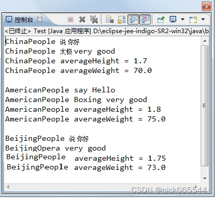Screen dimensions: 215x198
Task: Remove all terminated launches (double X icon)
Action: point(94,19)
